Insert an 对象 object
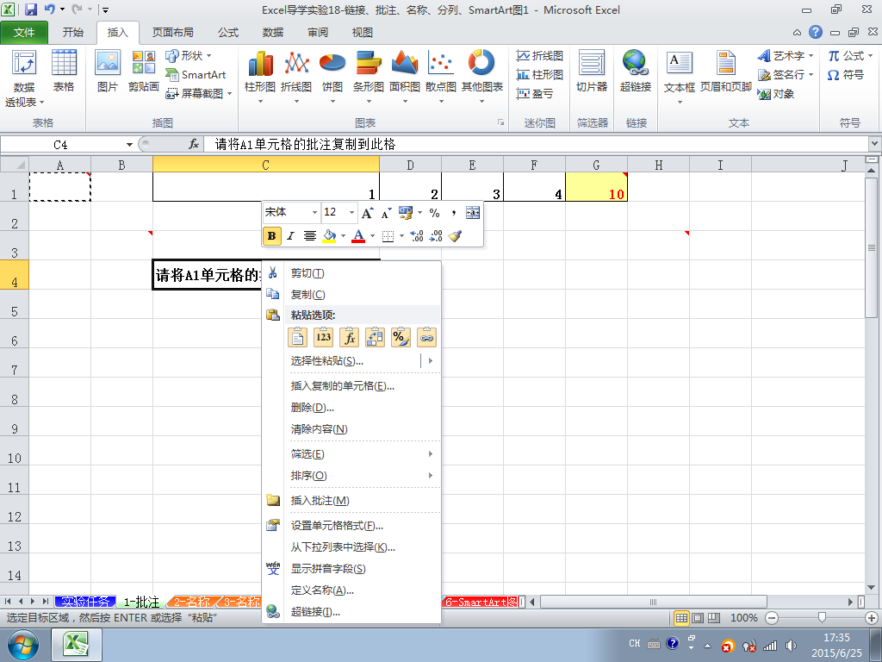882x662 pixels. 776,93
